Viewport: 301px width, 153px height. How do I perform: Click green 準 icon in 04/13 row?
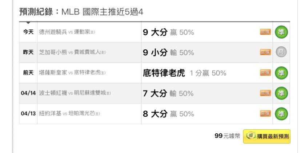pos(280,114)
